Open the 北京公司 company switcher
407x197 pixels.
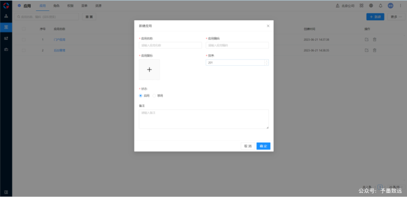(x=345, y=6)
